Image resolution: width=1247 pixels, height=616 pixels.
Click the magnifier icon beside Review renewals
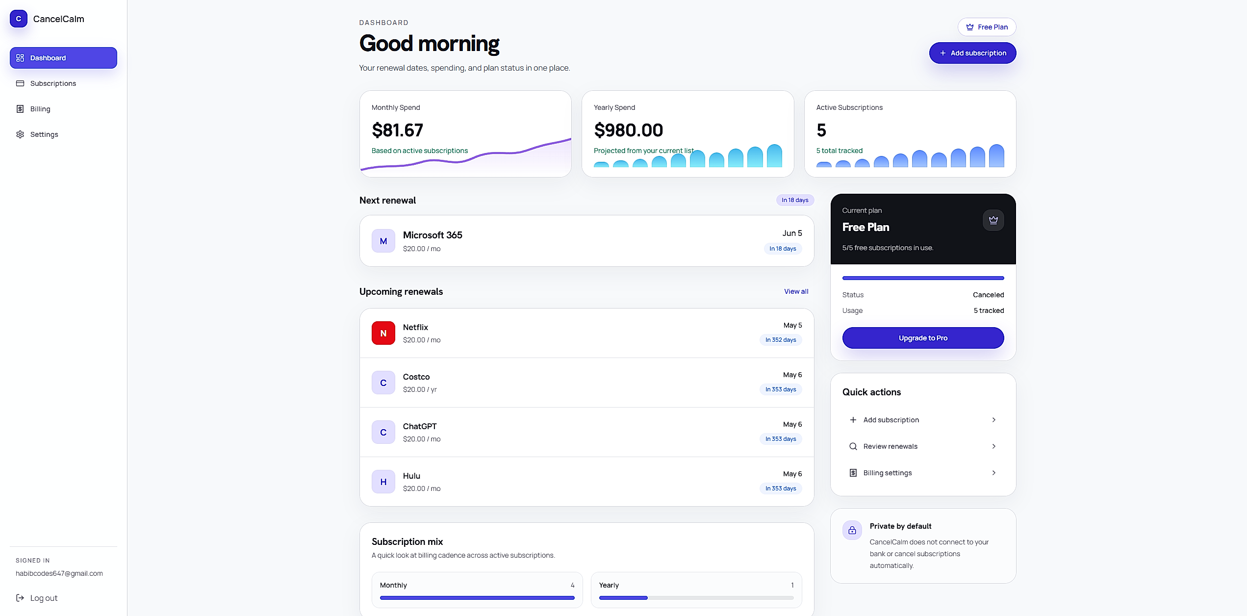click(853, 446)
